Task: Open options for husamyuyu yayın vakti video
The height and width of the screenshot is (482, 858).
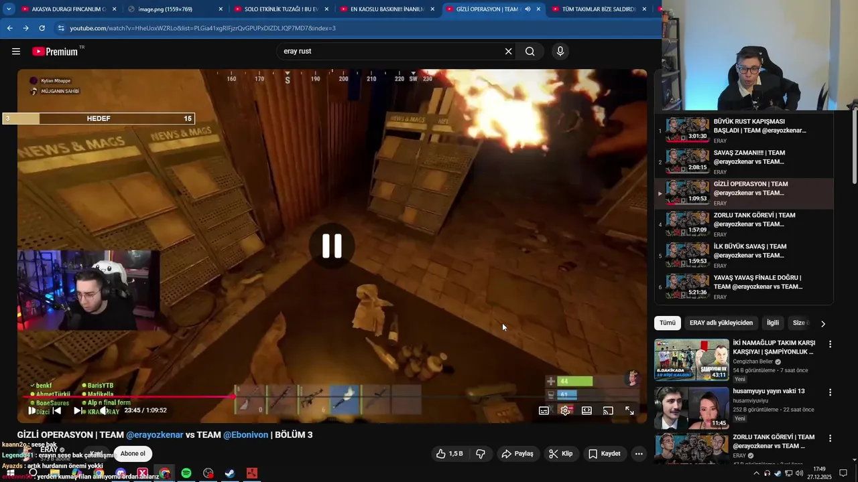Action: (x=830, y=392)
